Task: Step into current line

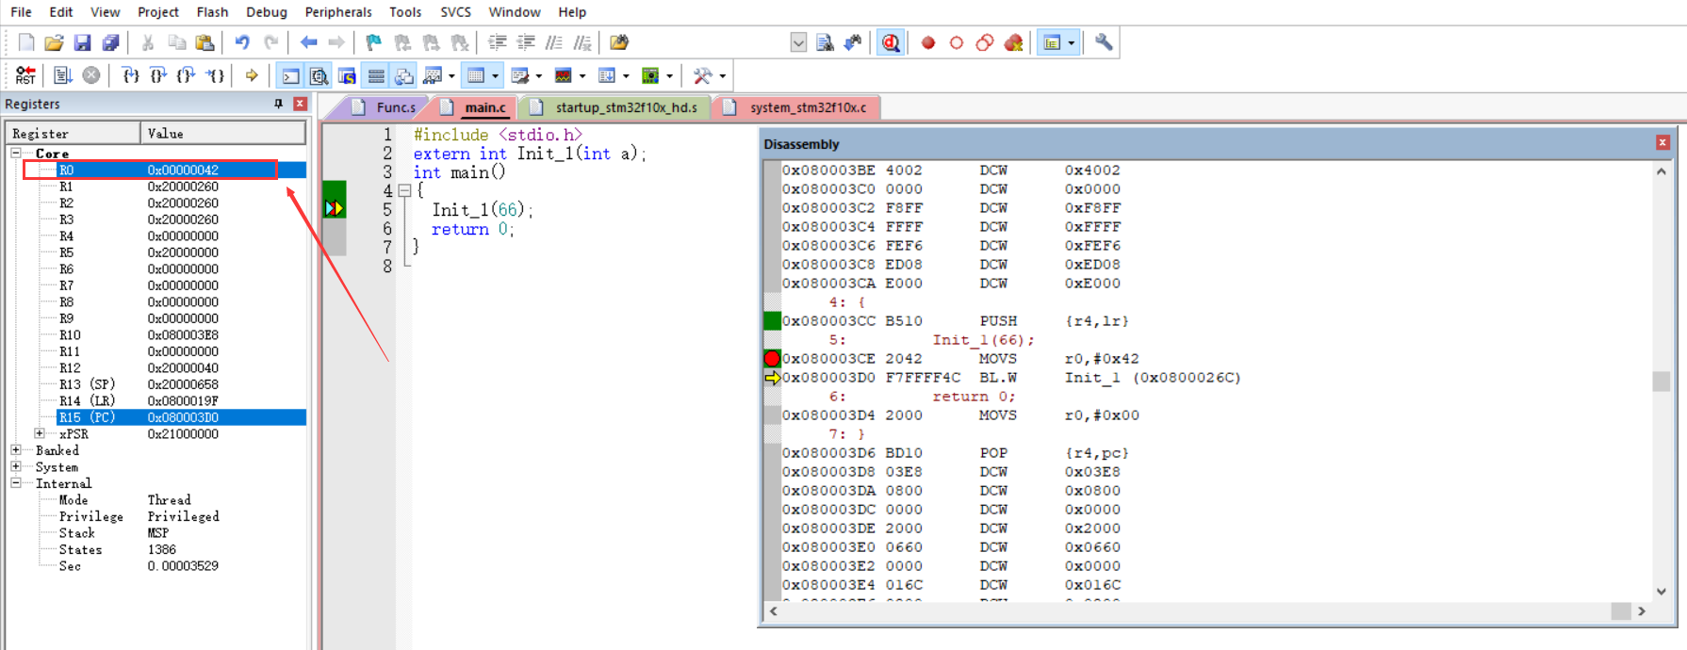Action: point(131,75)
